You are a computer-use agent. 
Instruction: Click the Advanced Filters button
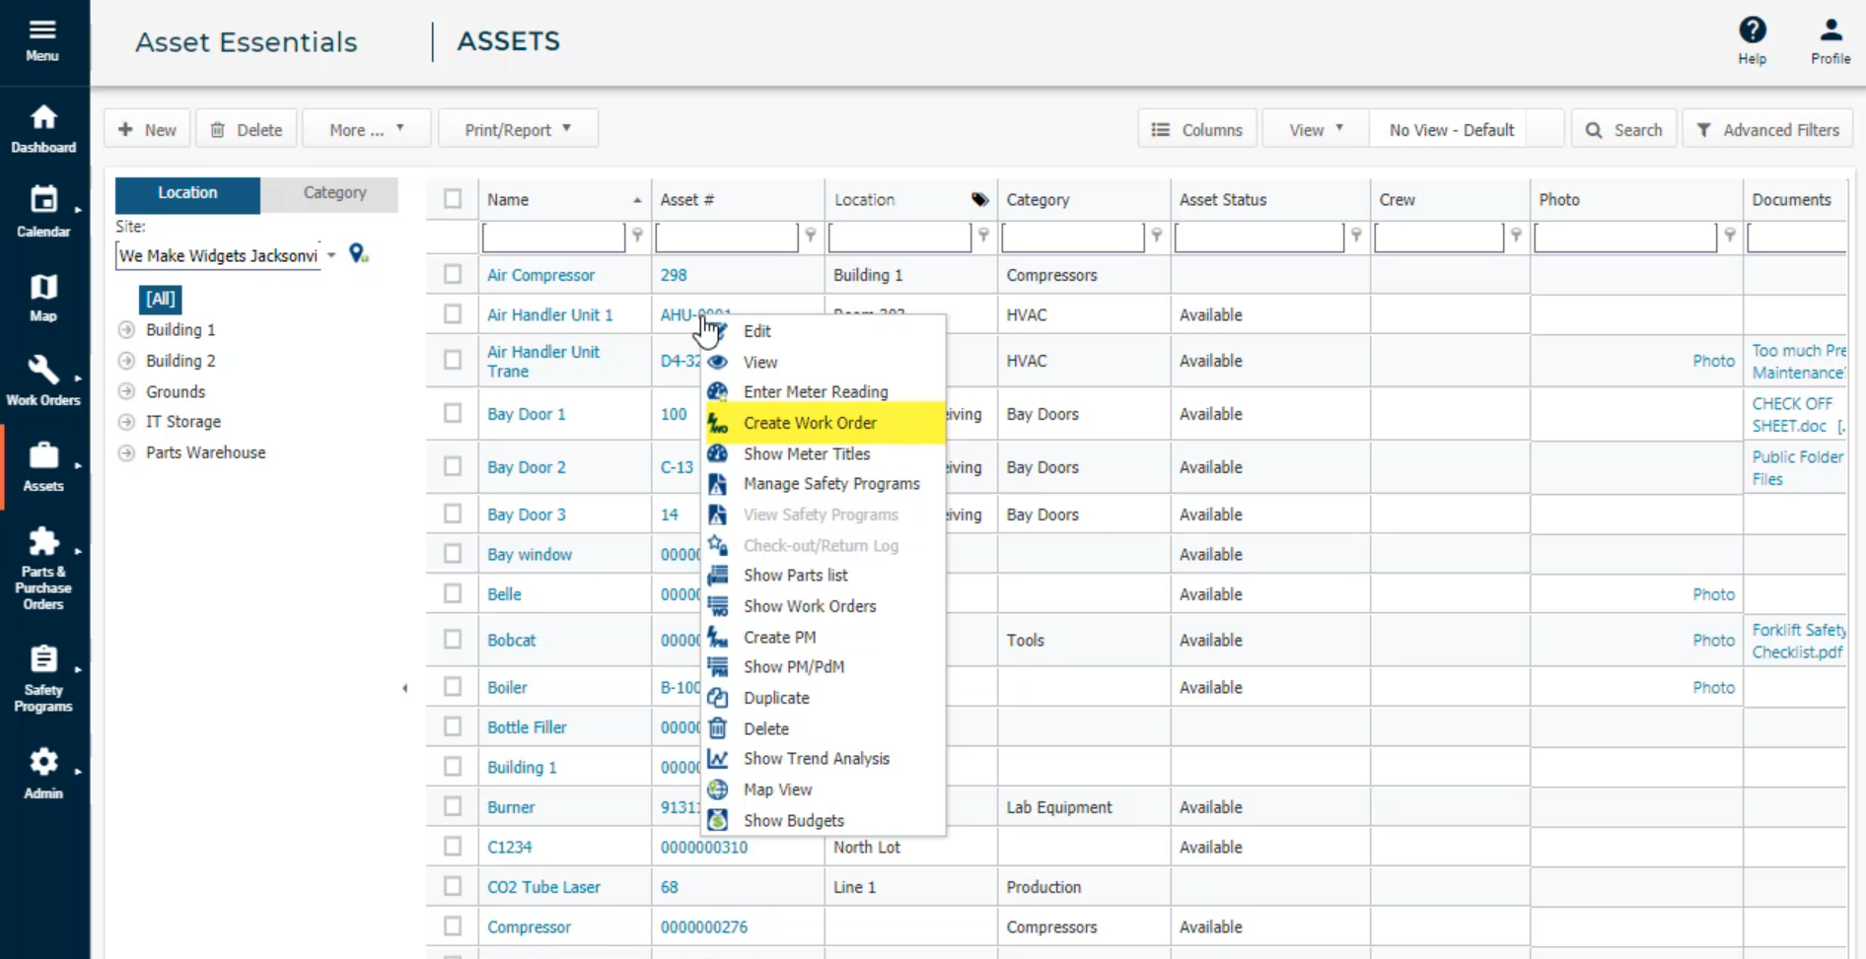point(1767,130)
